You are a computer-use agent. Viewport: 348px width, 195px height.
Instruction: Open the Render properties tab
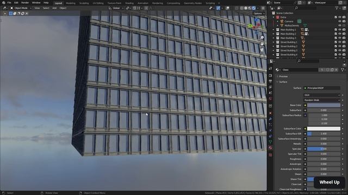pyautogui.click(x=270, y=75)
